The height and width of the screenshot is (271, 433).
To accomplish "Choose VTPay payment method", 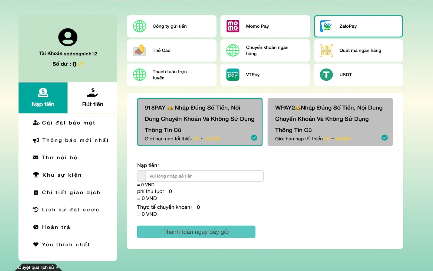I will (x=265, y=75).
